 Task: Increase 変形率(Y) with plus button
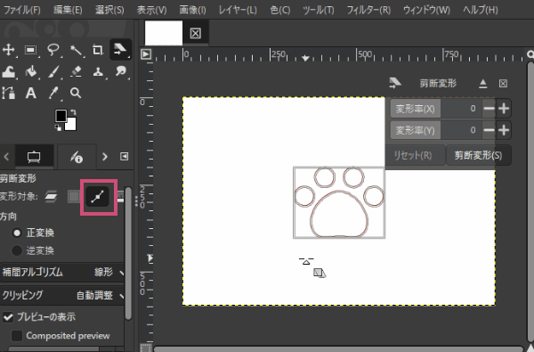(x=504, y=130)
